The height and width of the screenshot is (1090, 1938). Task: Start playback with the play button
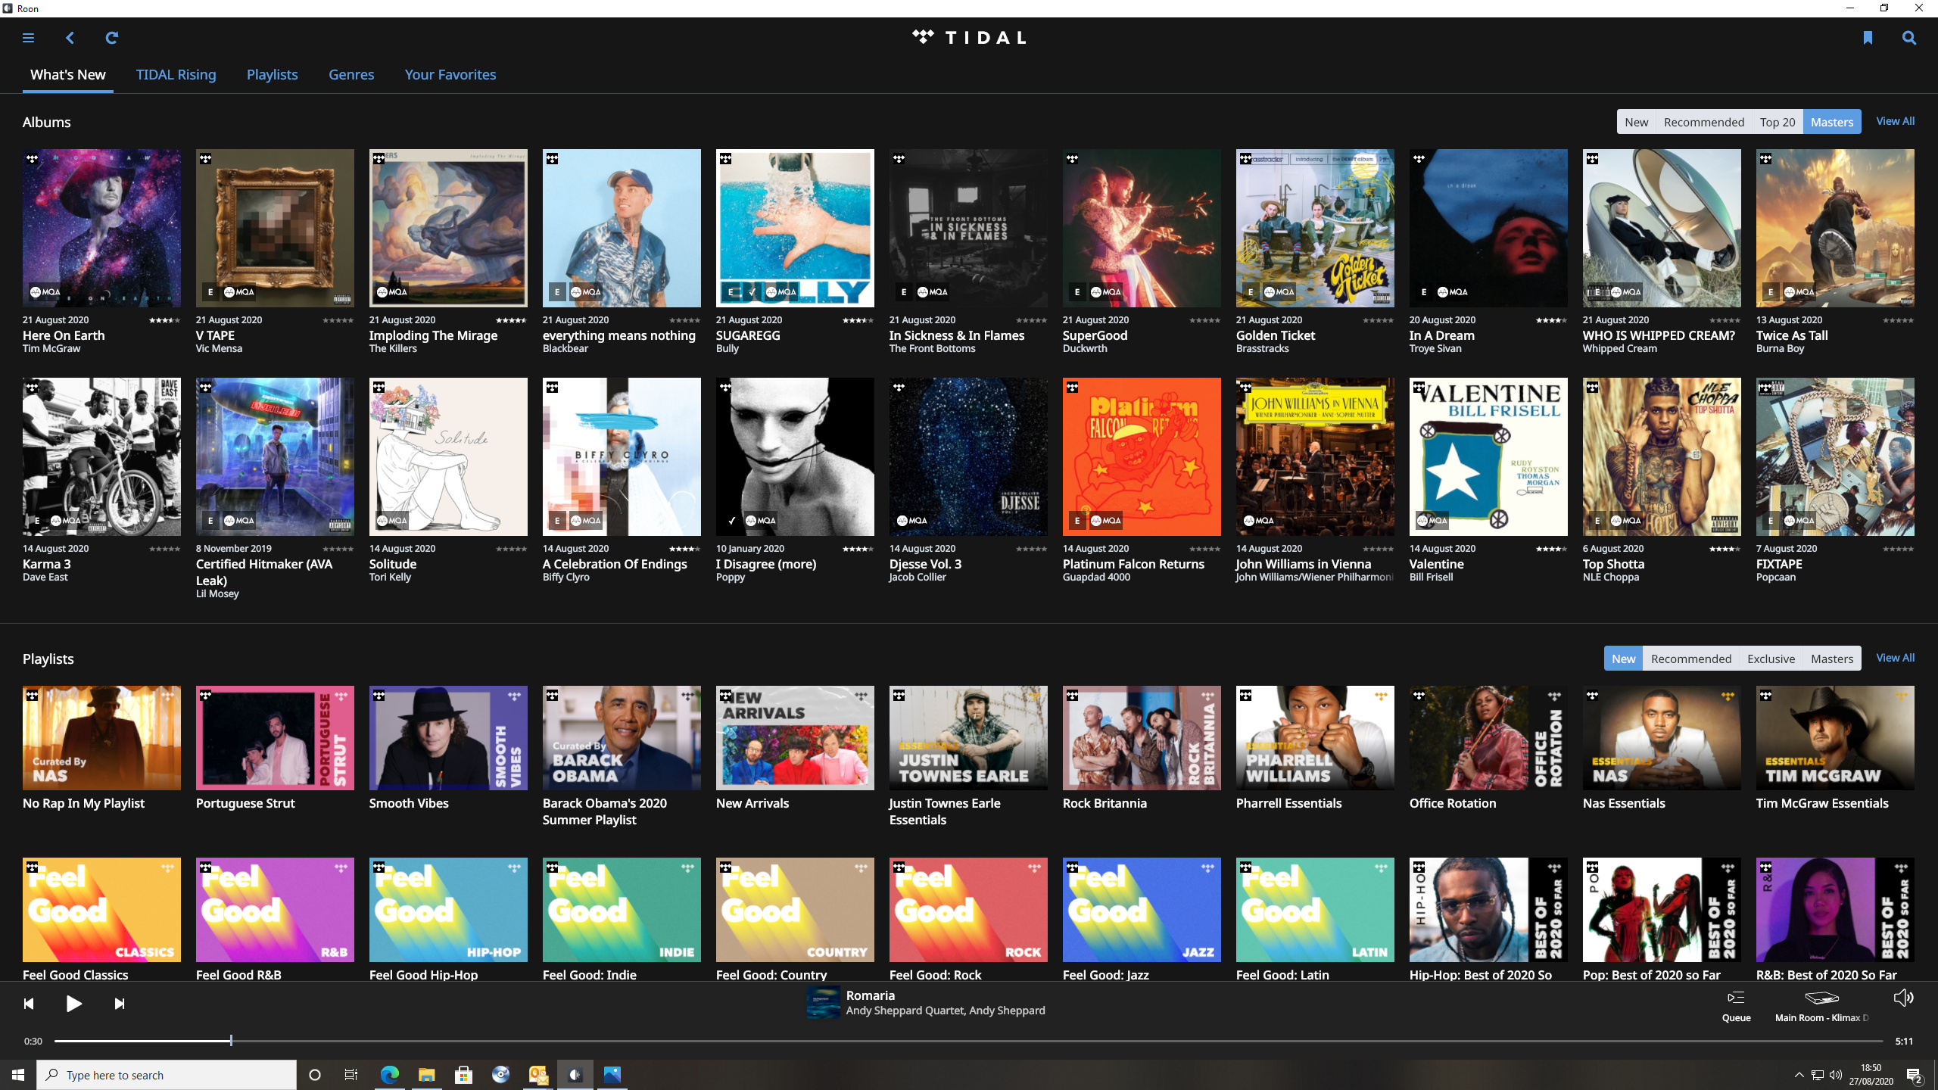(x=73, y=1004)
